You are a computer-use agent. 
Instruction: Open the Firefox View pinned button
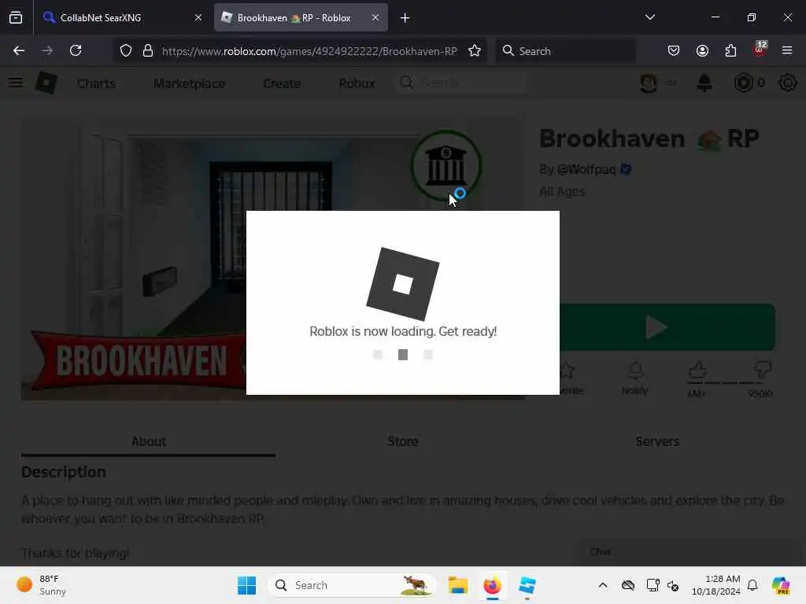tap(16, 17)
